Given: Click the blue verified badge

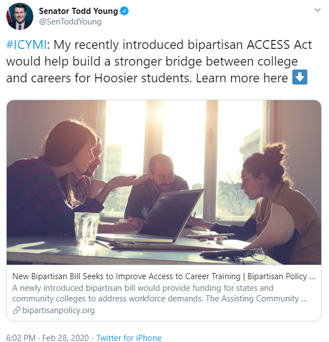Looking at the screenshot, I should pyautogui.click(x=124, y=11).
